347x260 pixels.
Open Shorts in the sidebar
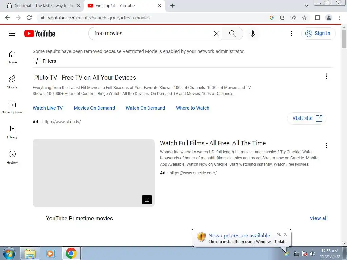(x=12, y=82)
